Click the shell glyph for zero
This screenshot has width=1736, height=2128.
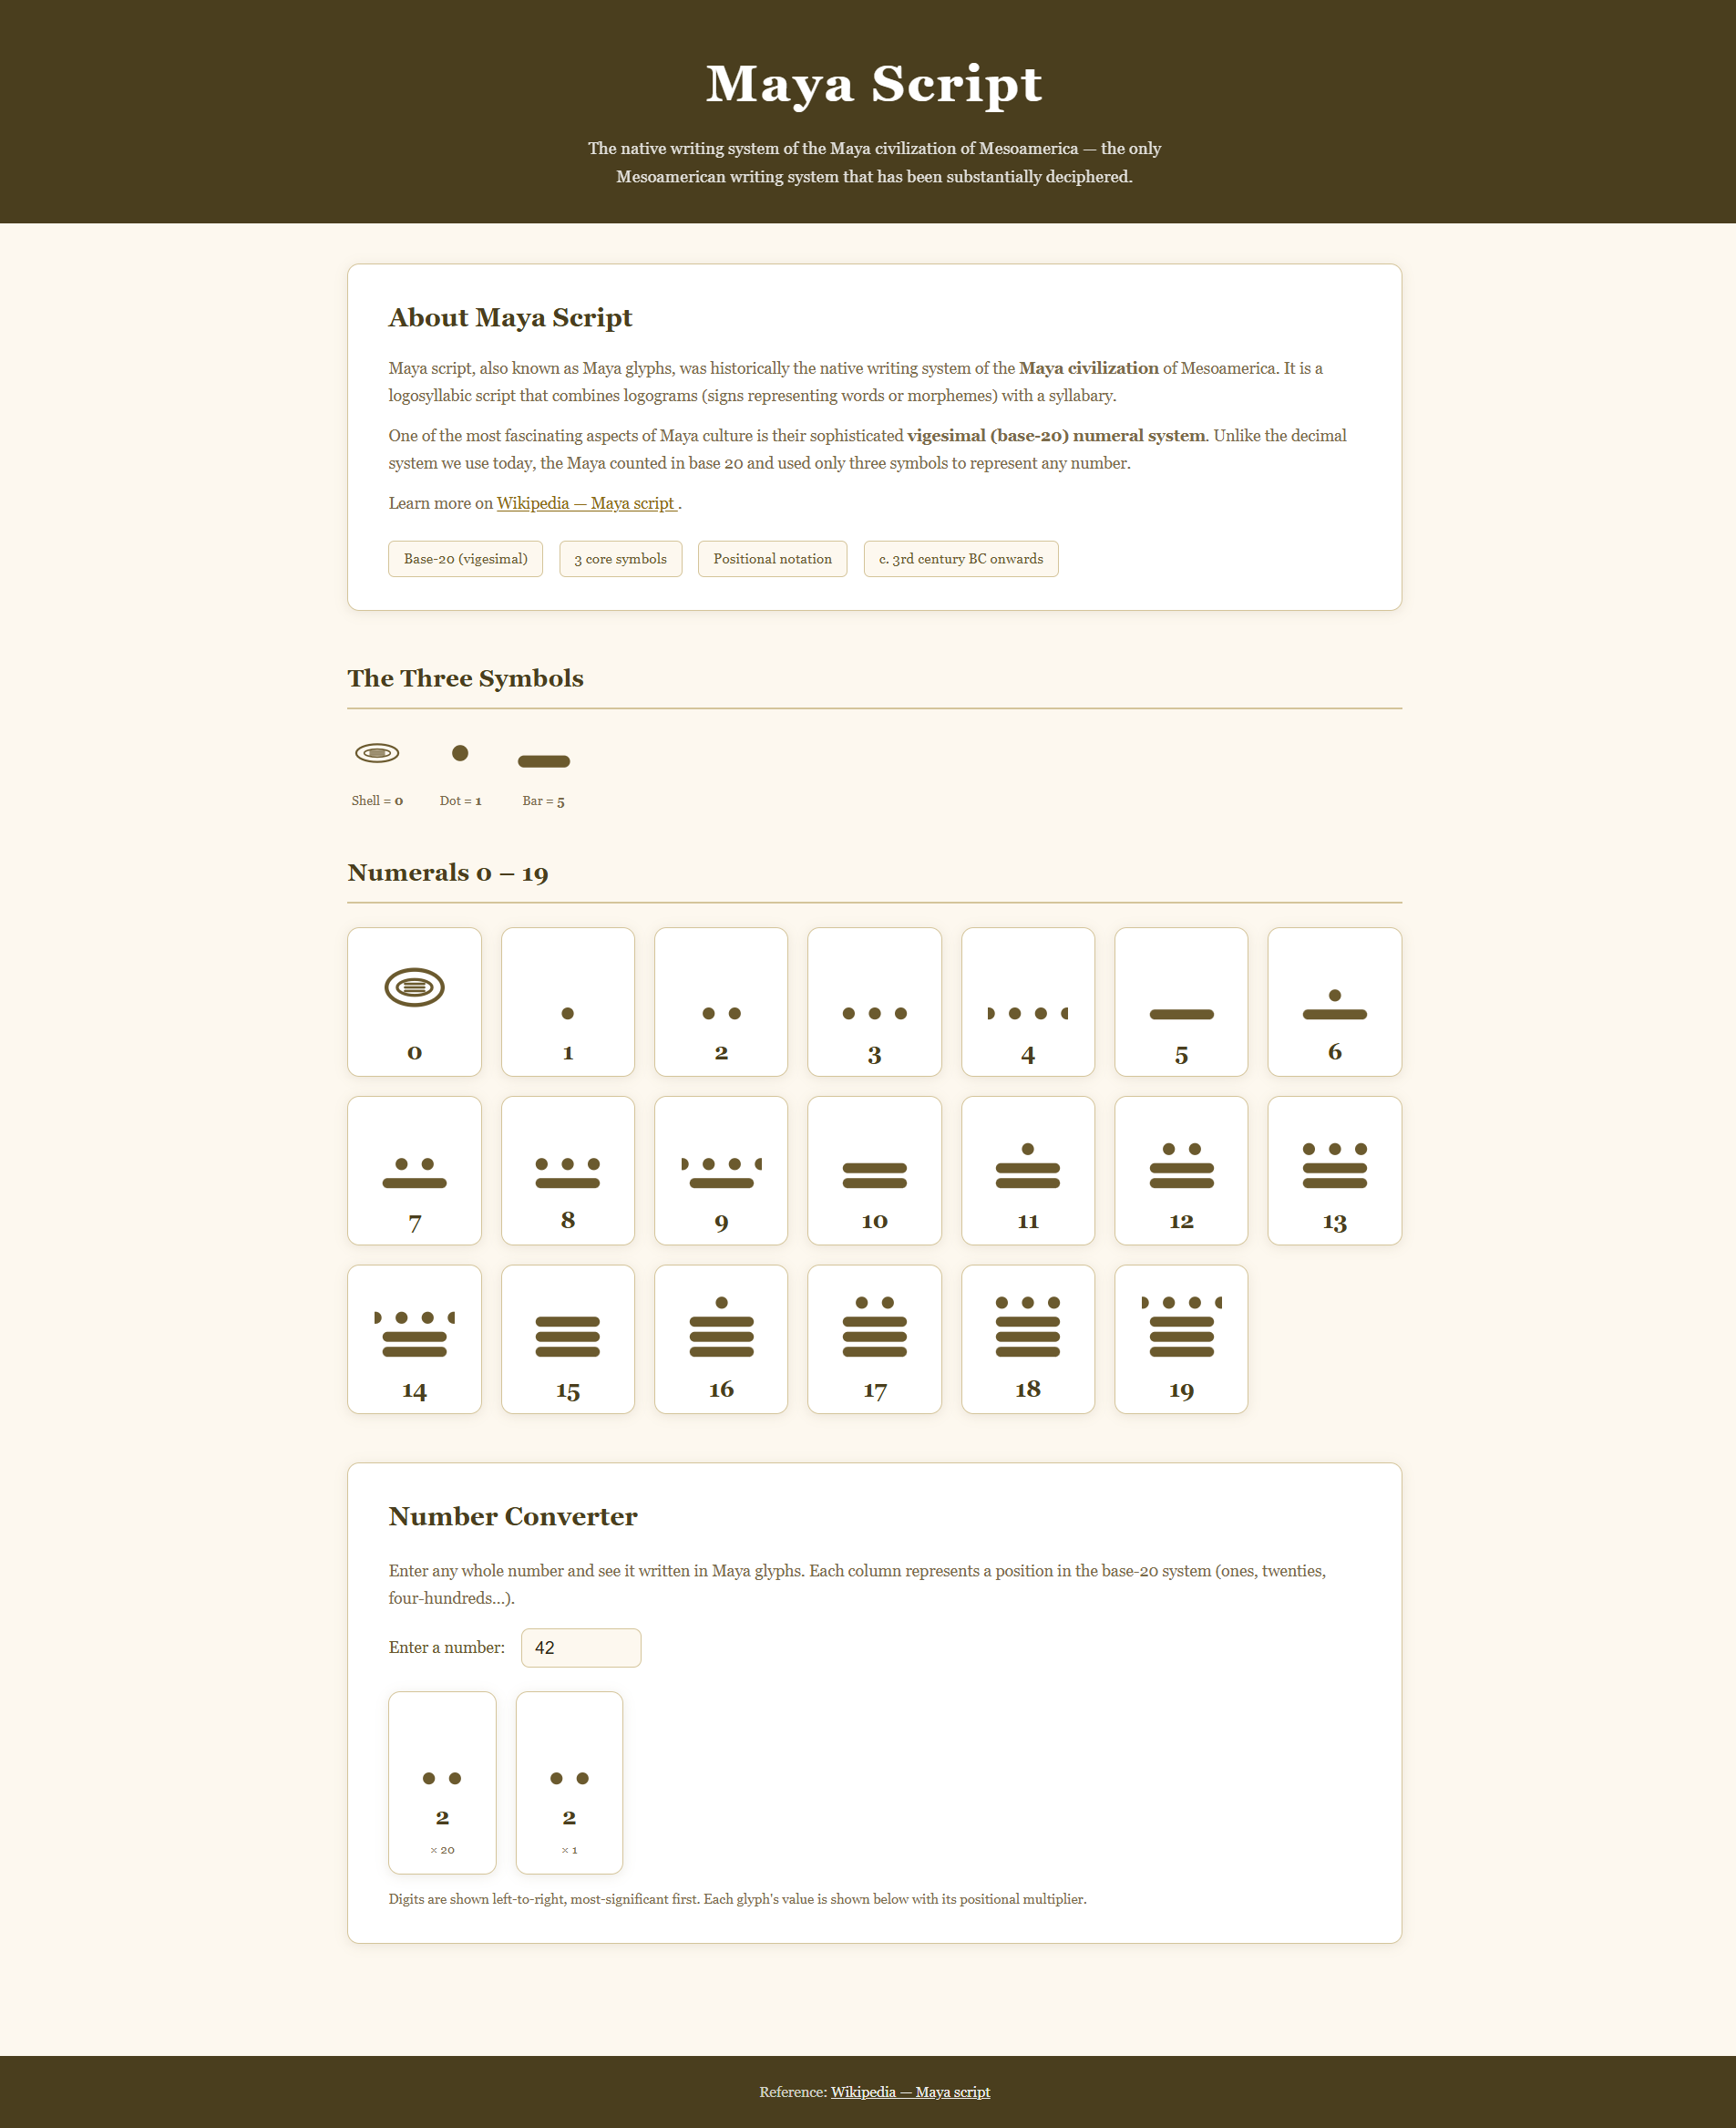pos(377,753)
